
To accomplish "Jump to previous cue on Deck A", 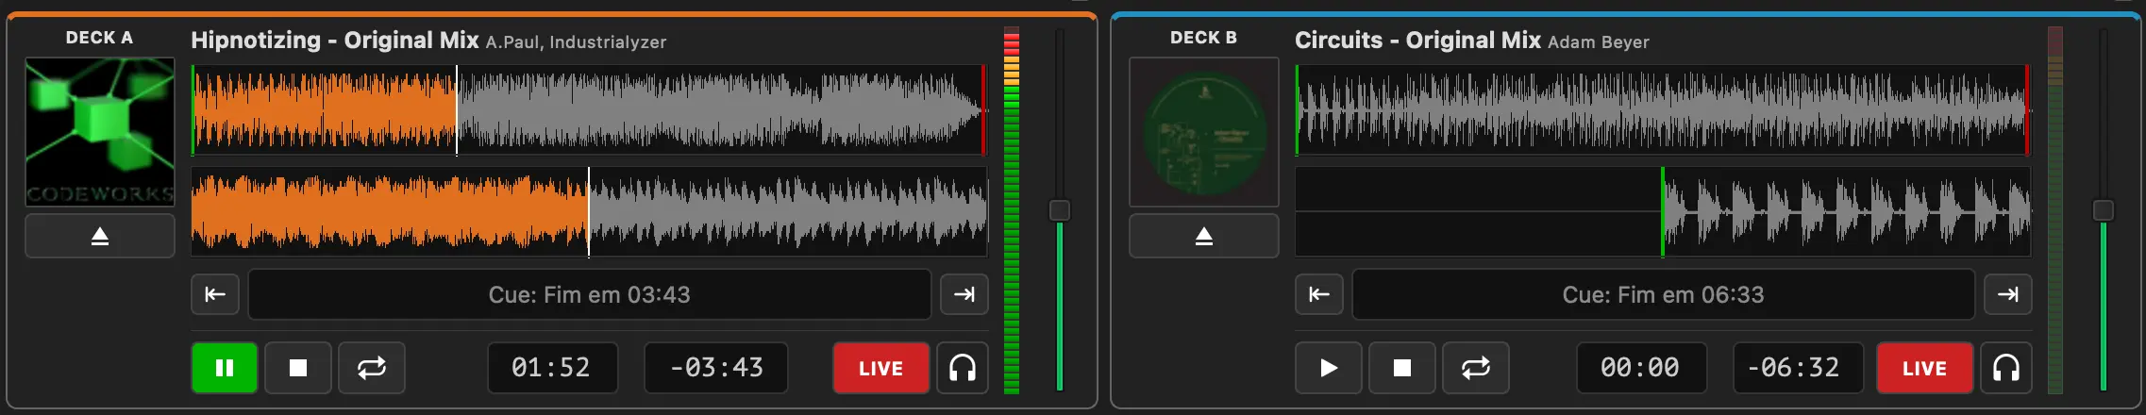I will pos(215,294).
